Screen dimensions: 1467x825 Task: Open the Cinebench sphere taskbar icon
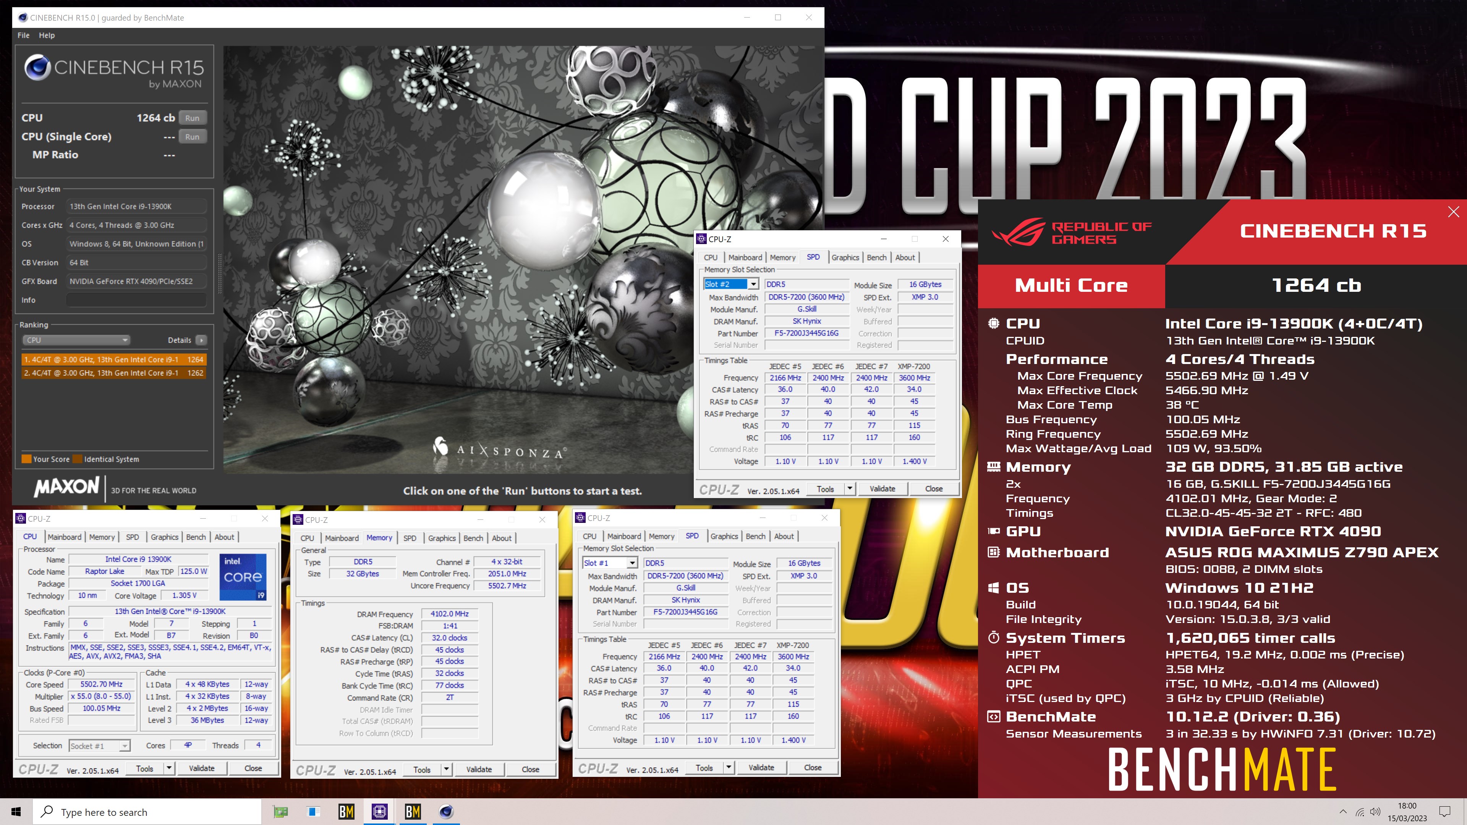(x=446, y=811)
